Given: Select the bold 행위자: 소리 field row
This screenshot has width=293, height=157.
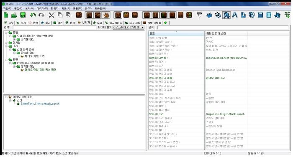Looking at the screenshot, I should (x=176, y=114).
